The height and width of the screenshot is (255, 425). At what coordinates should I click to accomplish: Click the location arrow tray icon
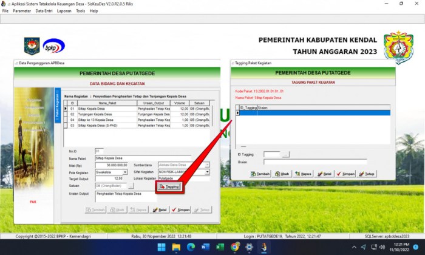click(363, 247)
